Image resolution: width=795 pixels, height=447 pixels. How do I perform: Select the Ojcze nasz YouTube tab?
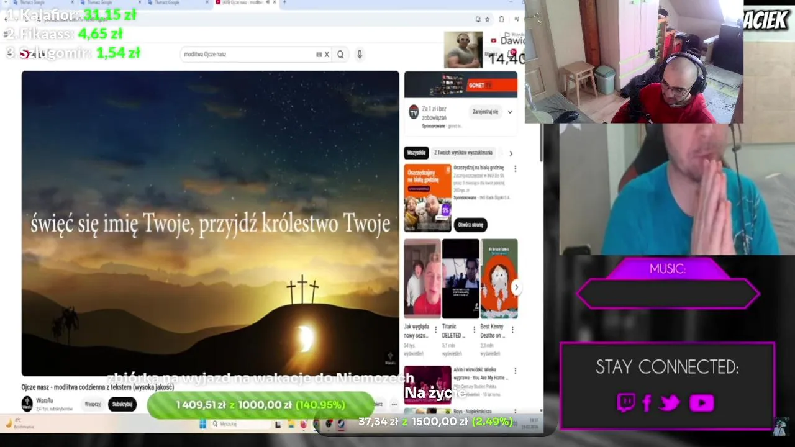(x=245, y=2)
